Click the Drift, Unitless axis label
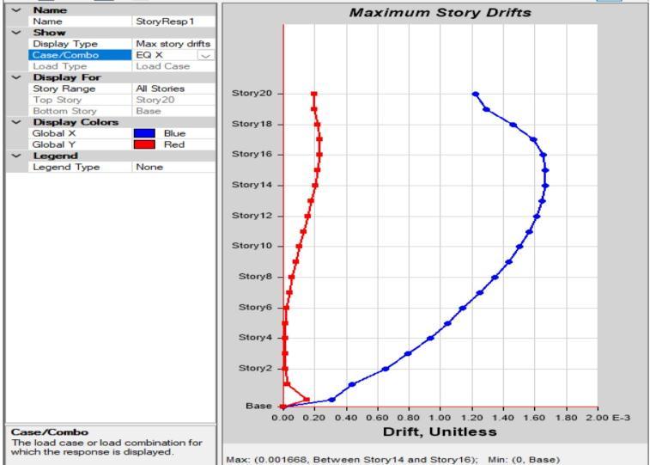This screenshot has width=650, height=465. (x=440, y=431)
